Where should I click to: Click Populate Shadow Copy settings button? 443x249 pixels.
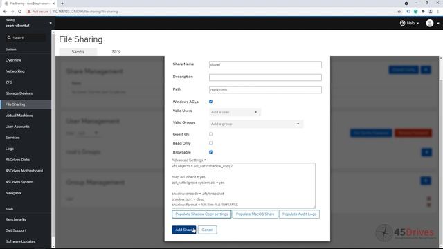coord(201,214)
